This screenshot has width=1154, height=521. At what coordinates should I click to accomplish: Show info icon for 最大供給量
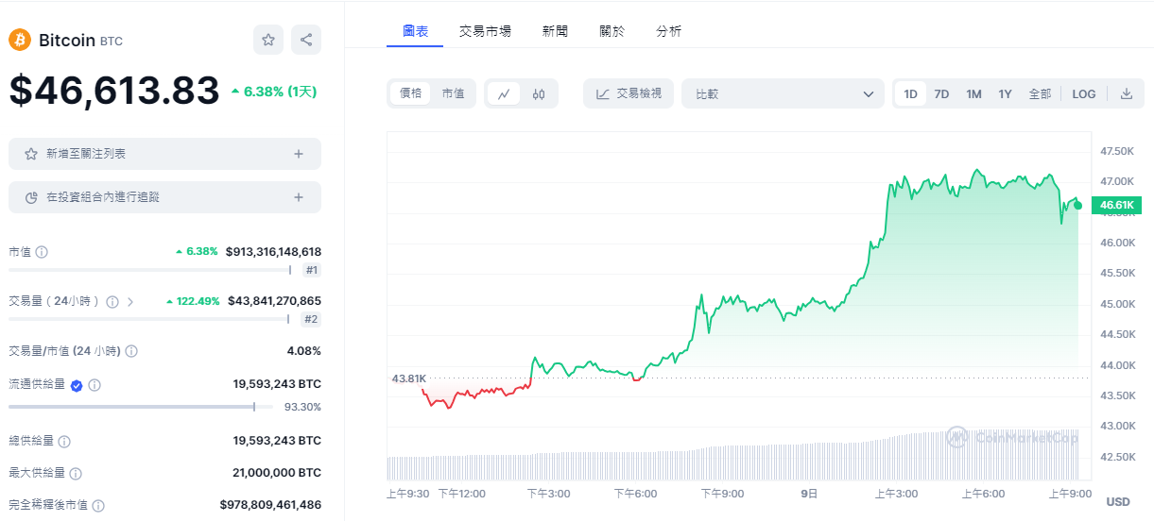click(x=76, y=473)
